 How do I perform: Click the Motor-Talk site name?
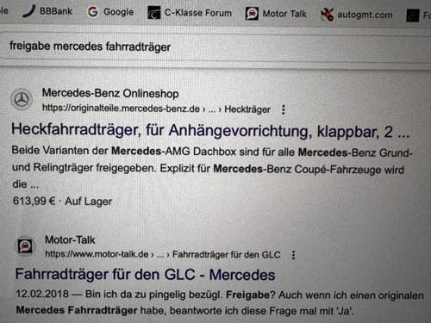point(70,239)
